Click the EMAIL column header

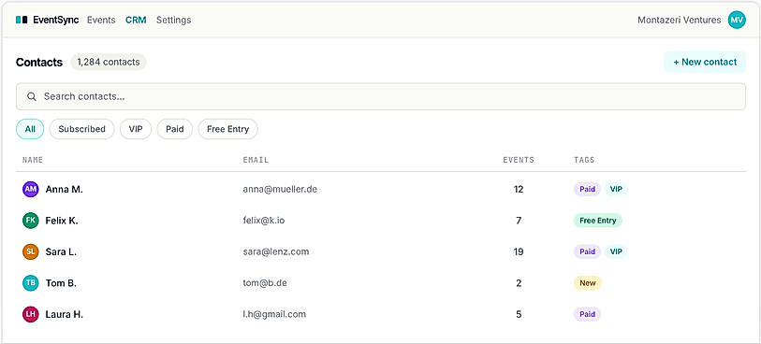pos(256,160)
